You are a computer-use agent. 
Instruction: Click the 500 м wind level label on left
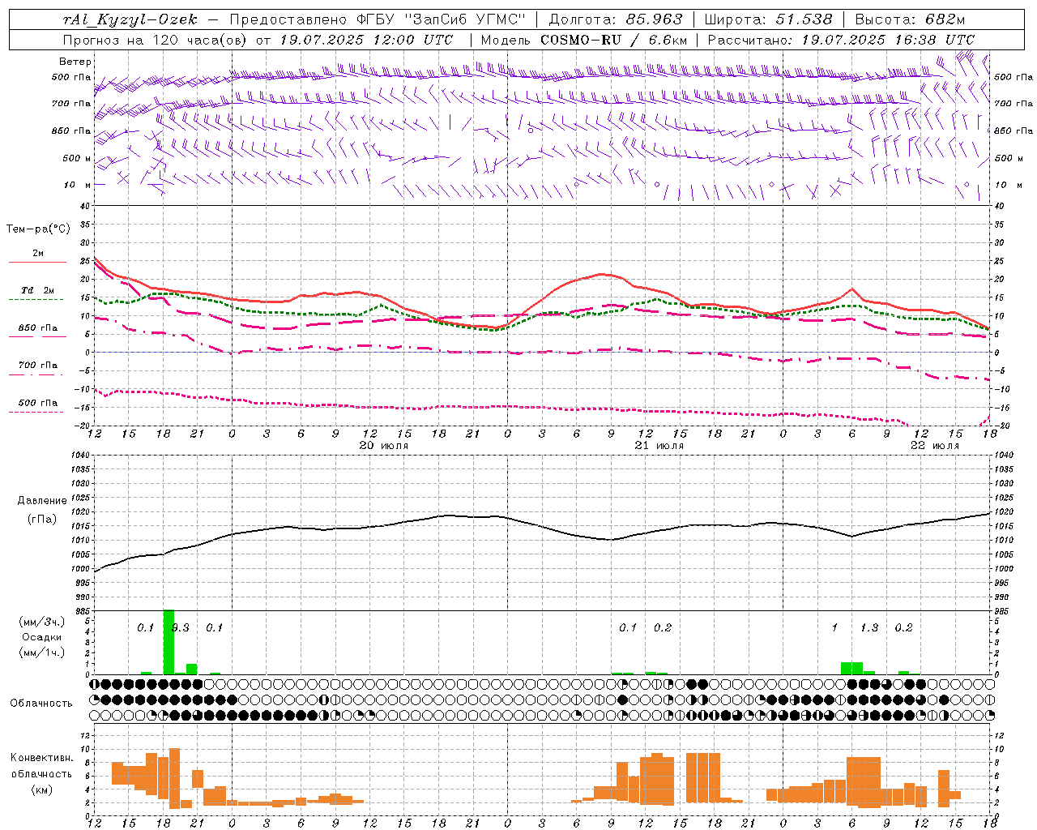click(x=77, y=158)
